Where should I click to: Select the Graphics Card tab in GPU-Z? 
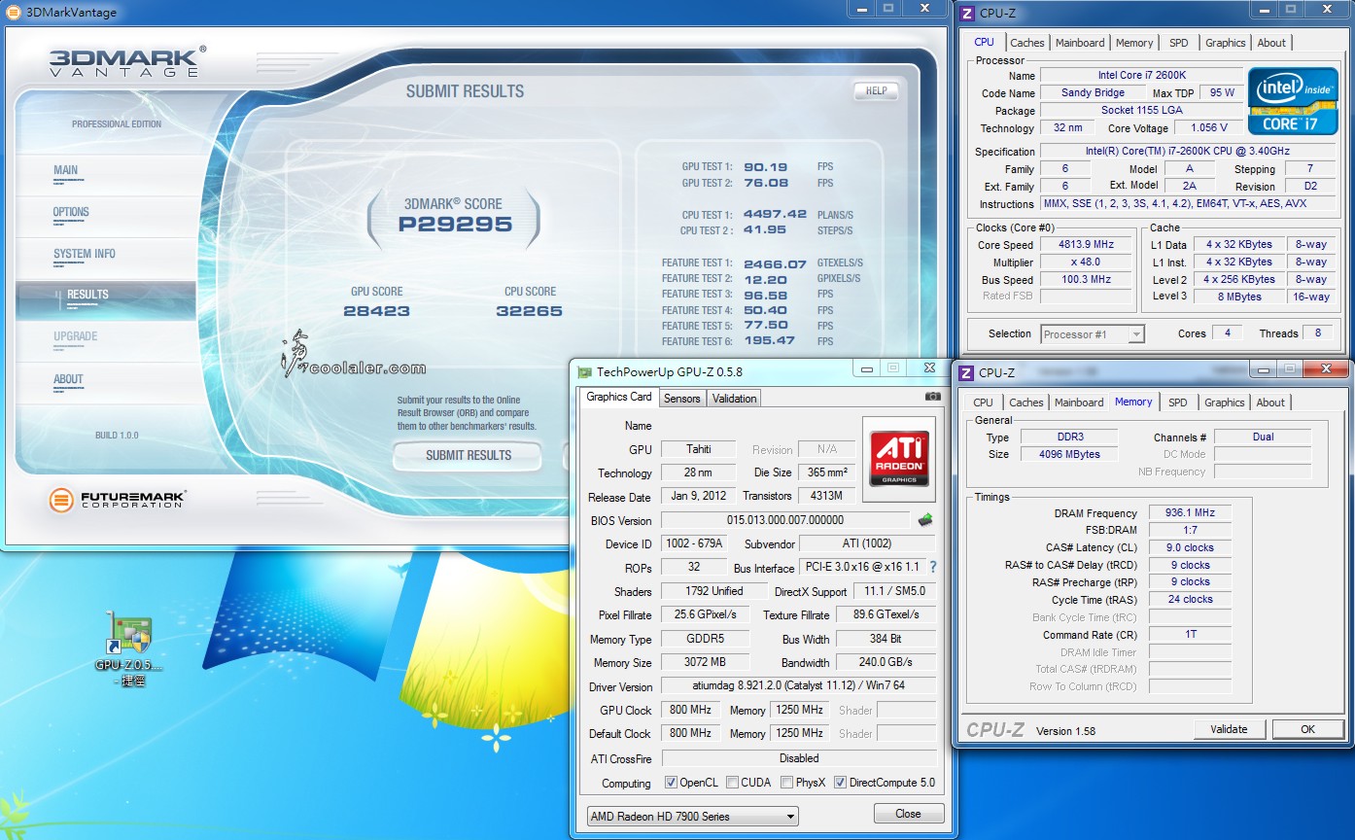click(x=619, y=397)
